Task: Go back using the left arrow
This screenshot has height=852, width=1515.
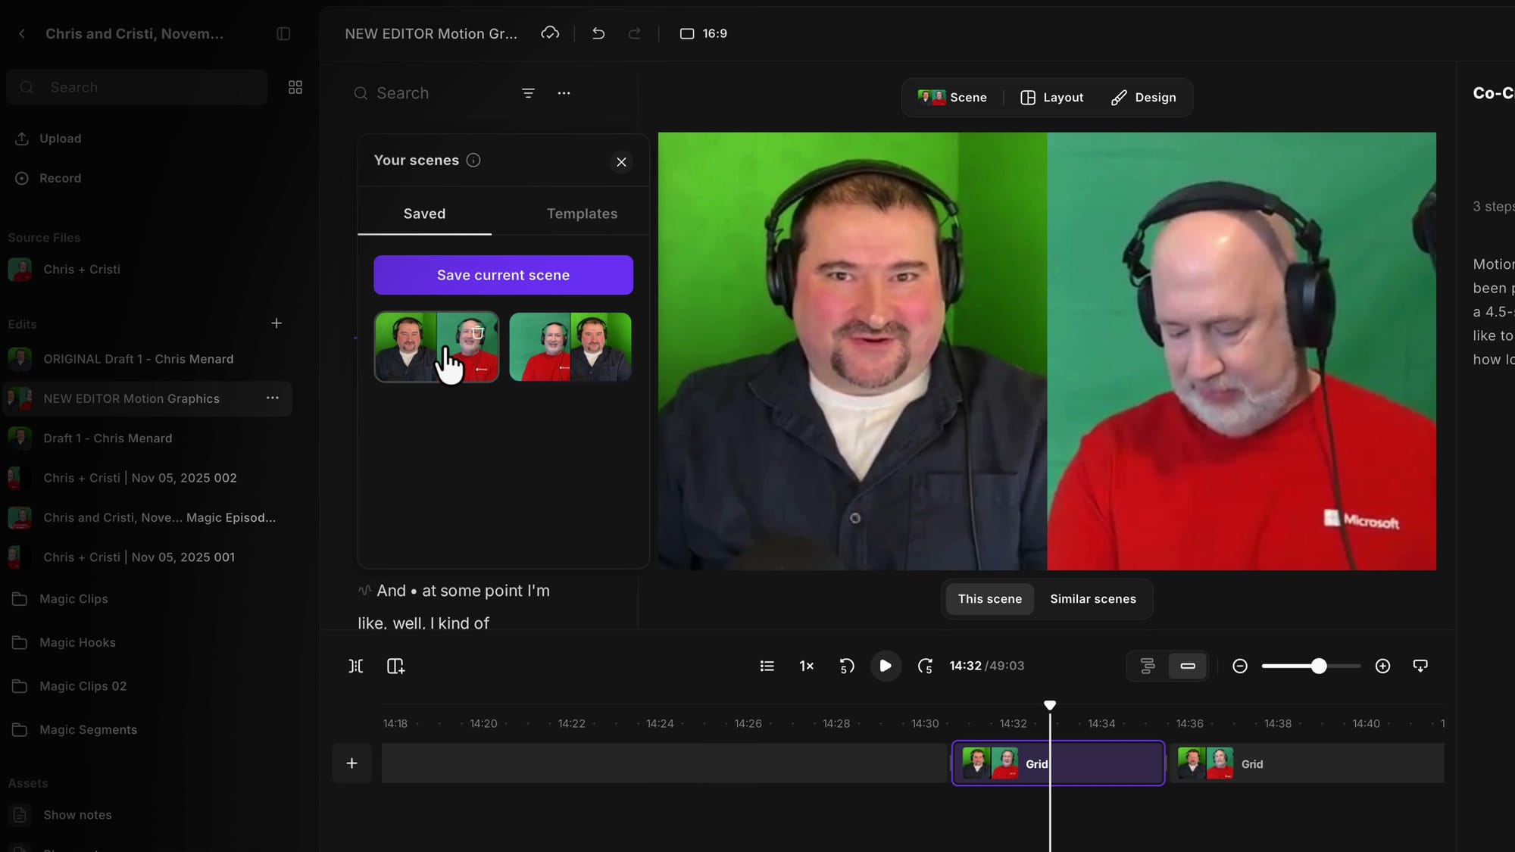Action: (x=22, y=33)
